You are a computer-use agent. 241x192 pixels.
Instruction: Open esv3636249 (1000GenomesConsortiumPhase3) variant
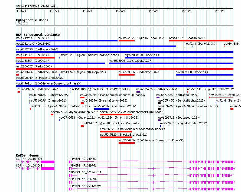(132, 112)
